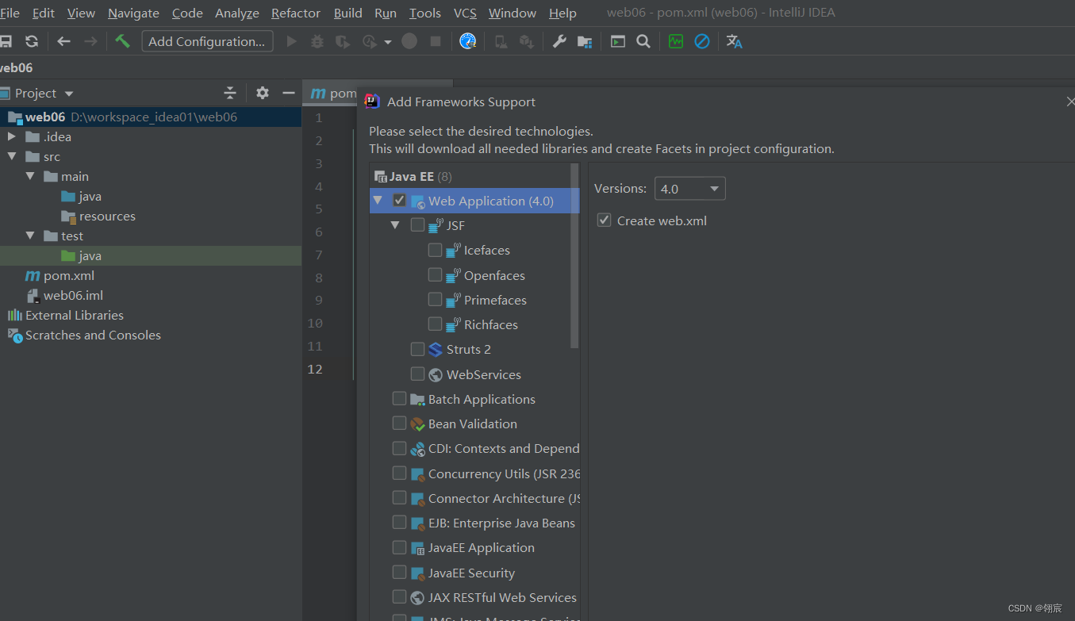This screenshot has height=621, width=1075.
Task: Click the grey record circle icon
Action: tap(409, 41)
